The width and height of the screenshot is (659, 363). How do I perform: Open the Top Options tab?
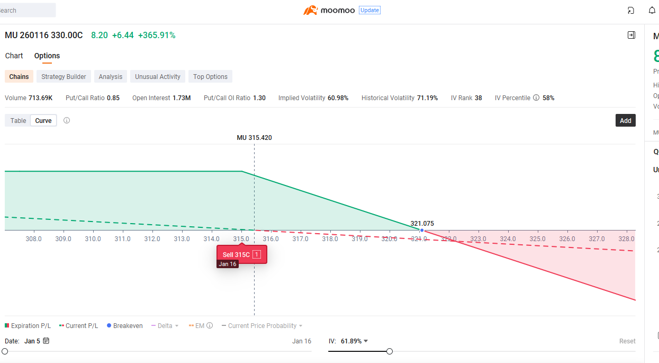click(x=210, y=76)
